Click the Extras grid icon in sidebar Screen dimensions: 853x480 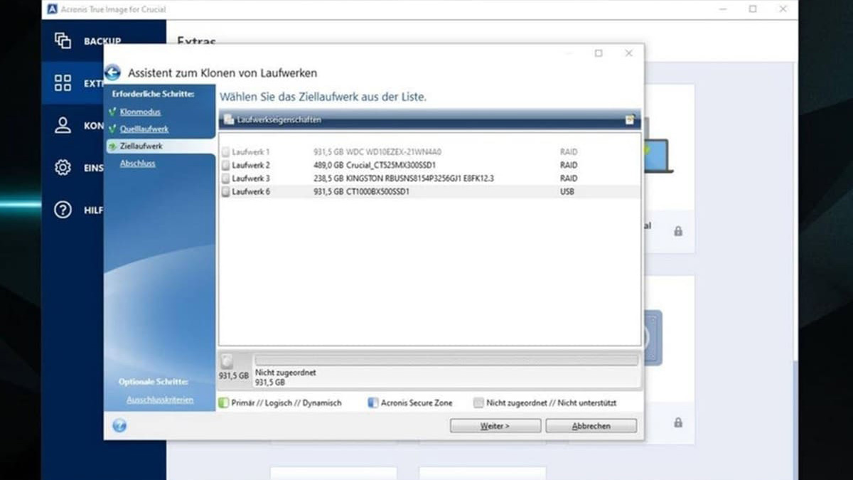coord(63,82)
